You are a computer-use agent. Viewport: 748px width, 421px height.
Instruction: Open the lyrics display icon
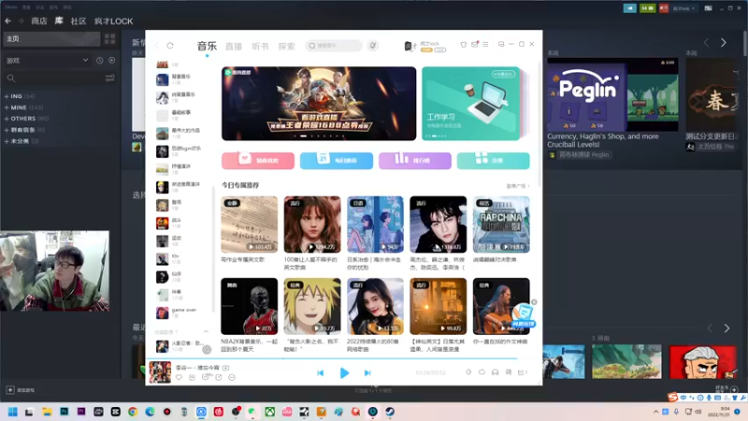(x=509, y=371)
